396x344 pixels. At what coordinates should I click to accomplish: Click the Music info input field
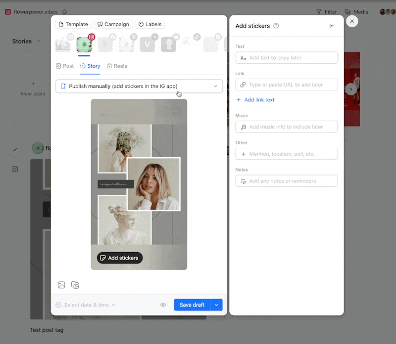click(x=287, y=127)
